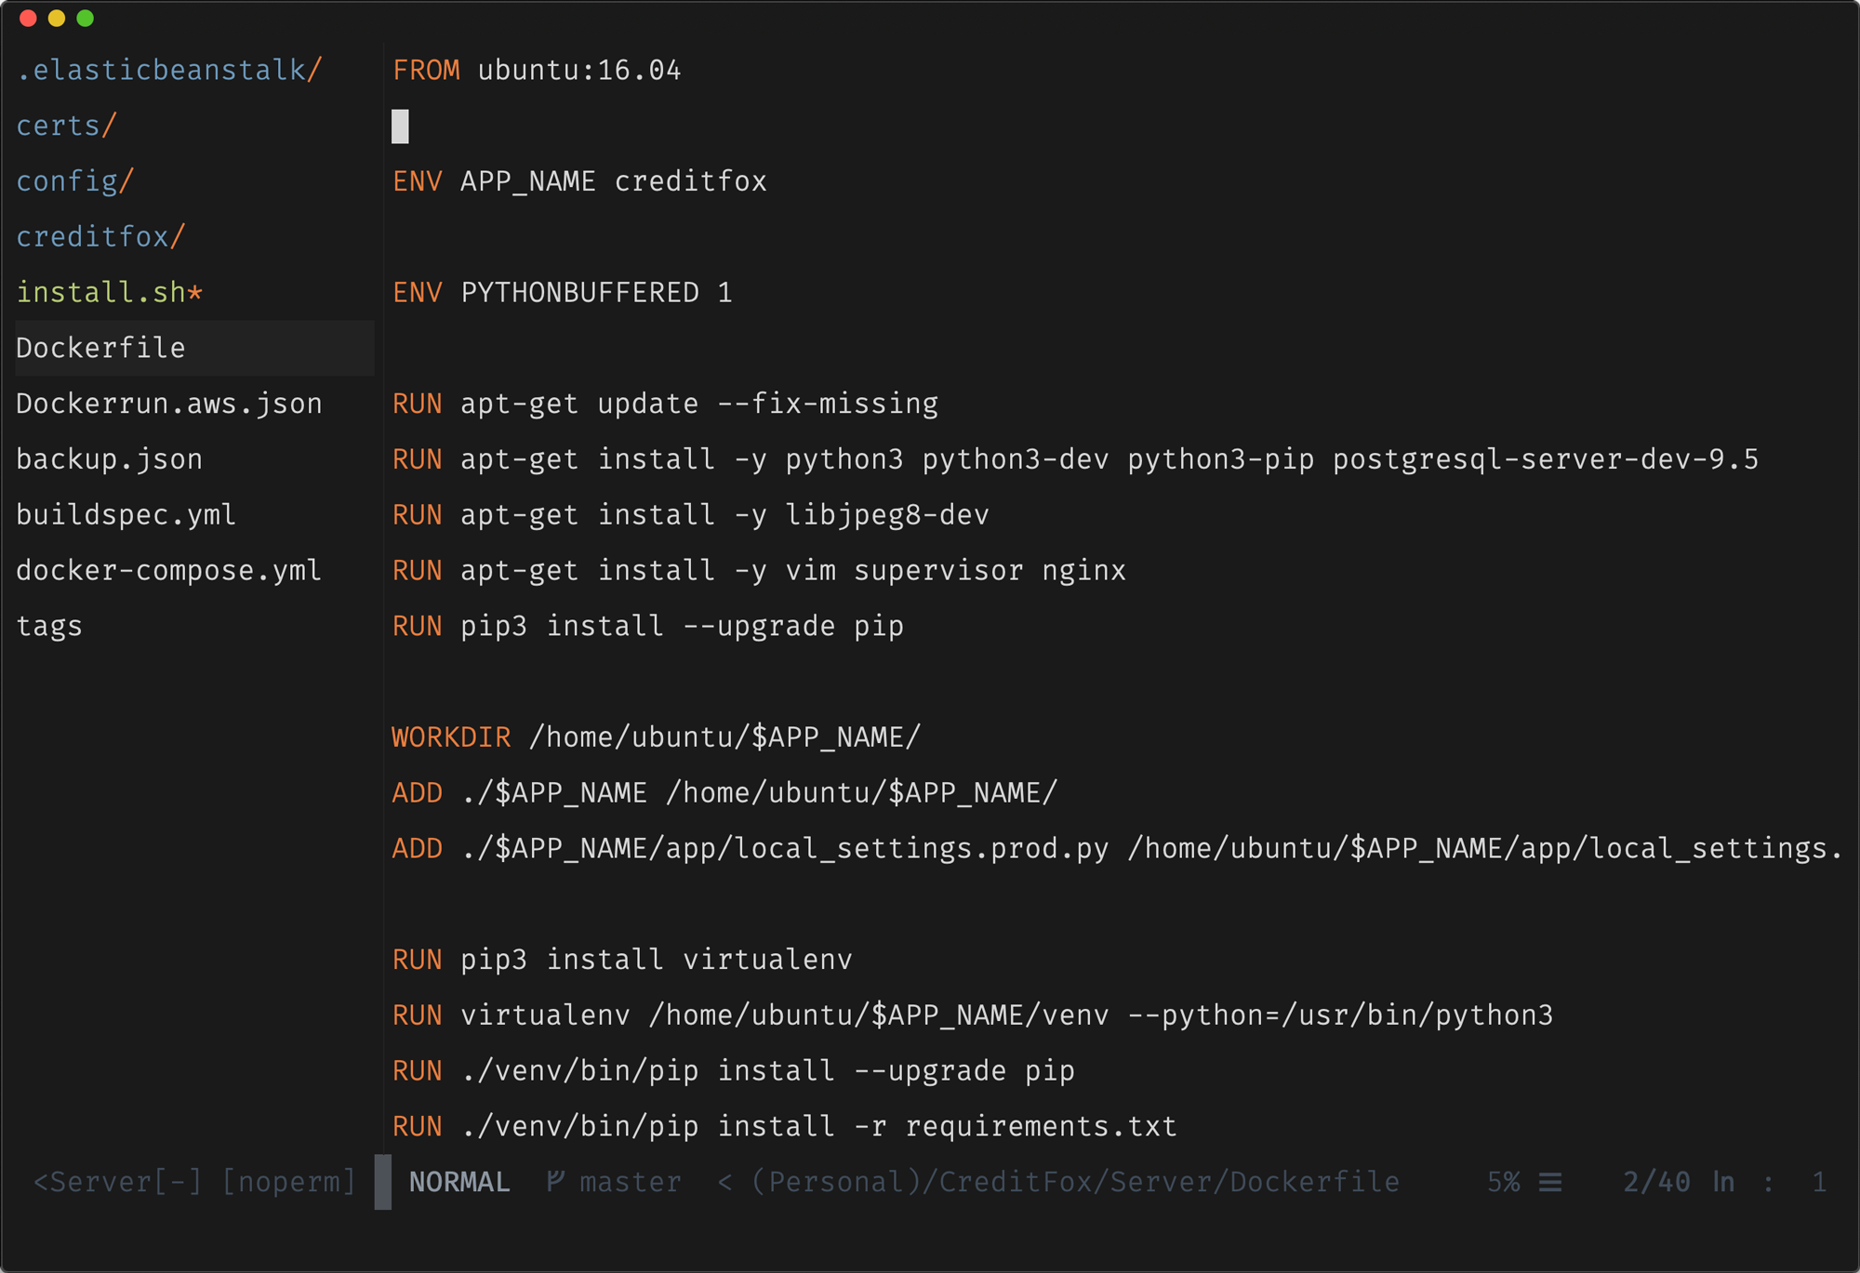
Task: Open backup.json file
Action: click(110, 459)
